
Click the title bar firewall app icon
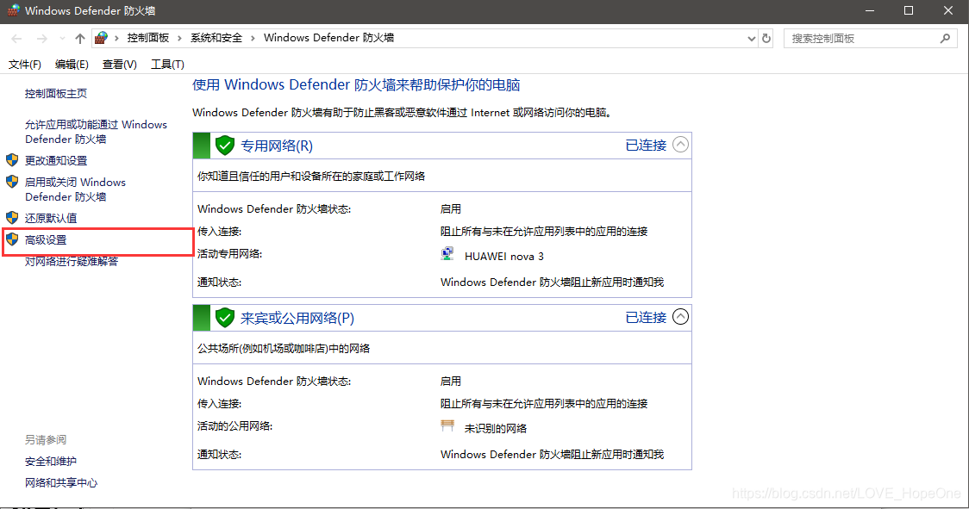pos(13,10)
